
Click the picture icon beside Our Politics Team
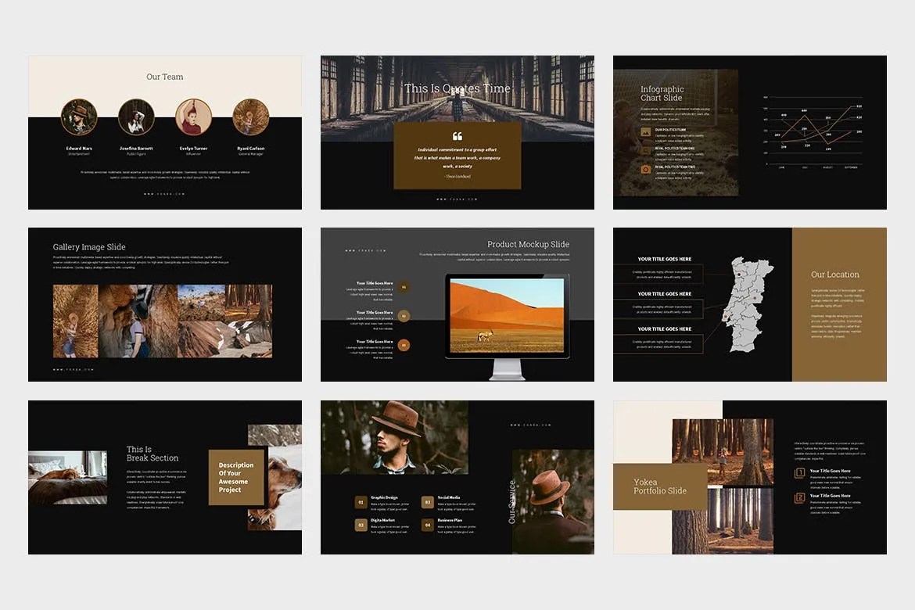click(x=645, y=132)
